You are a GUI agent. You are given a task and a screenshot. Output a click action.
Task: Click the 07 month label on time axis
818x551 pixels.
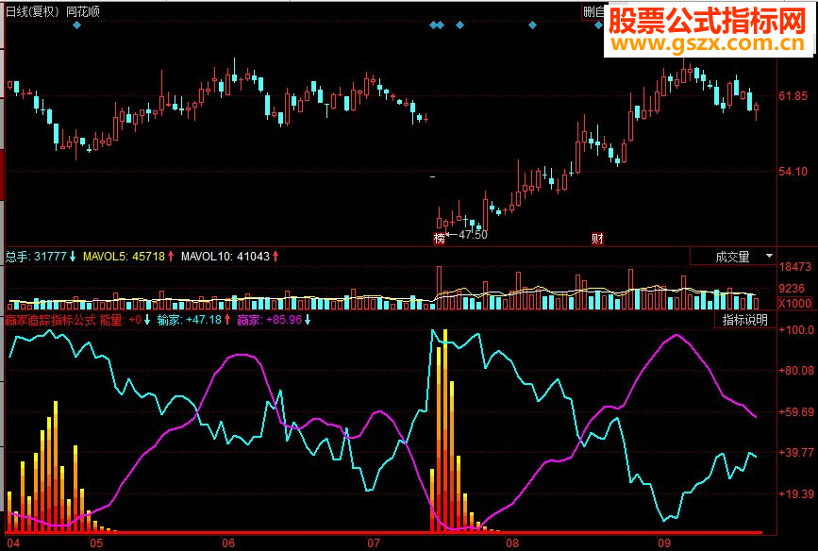374,543
